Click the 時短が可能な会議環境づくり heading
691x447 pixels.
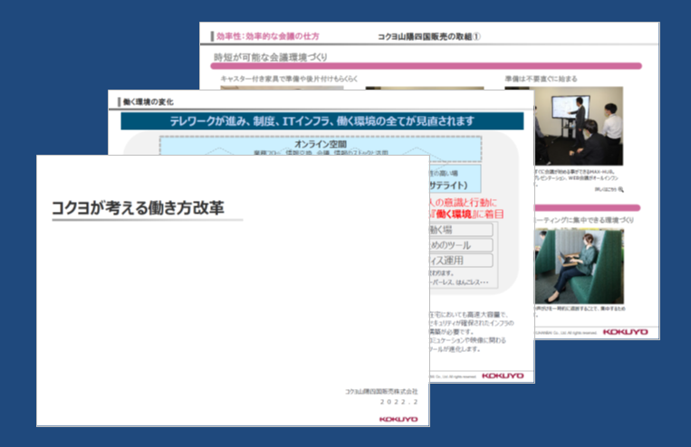271,57
